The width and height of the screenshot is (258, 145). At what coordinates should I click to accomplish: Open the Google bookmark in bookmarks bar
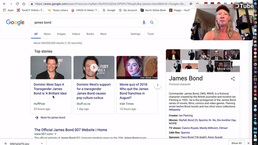tap(109, 10)
